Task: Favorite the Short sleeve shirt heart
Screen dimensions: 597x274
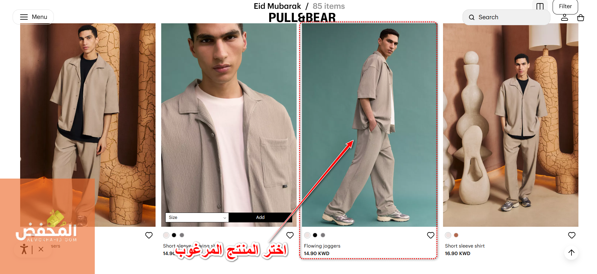Action: click(572, 235)
